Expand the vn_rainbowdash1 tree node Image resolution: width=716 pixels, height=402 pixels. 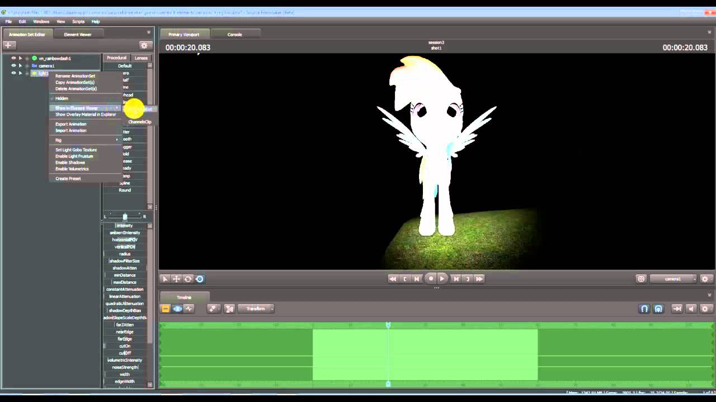[27, 58]
